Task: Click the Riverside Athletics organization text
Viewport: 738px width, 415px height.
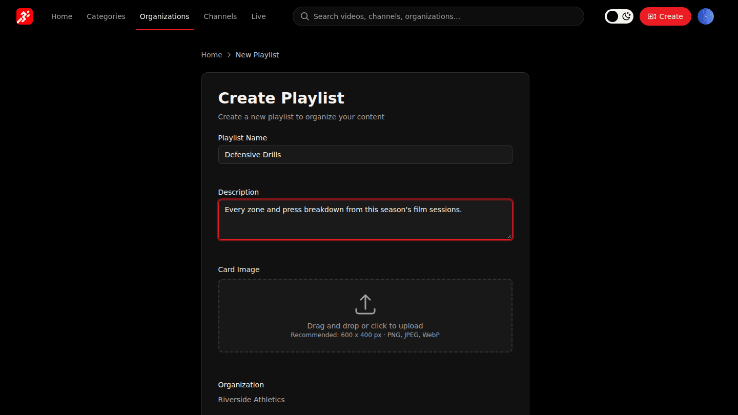Action: [251, 400]
